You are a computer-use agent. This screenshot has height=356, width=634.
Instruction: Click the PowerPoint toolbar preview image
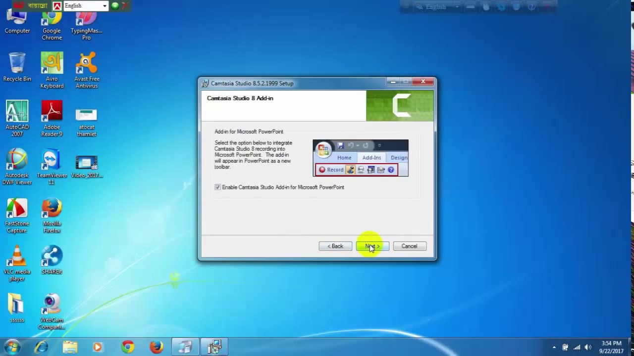[x=361, y=158]
